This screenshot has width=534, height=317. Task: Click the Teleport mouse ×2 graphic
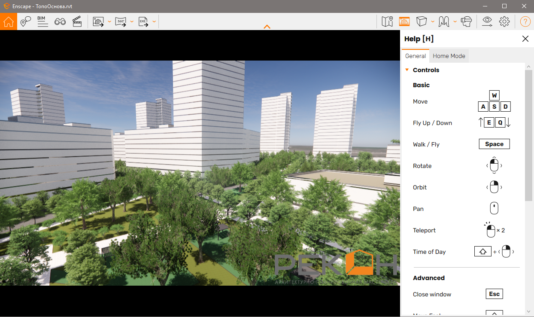494,230
